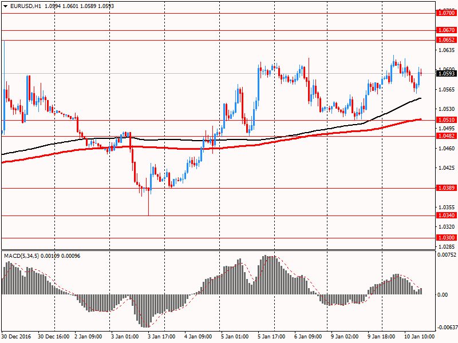Click the 1.0340 support level label

pyautogui.click(x=446, y=216)
